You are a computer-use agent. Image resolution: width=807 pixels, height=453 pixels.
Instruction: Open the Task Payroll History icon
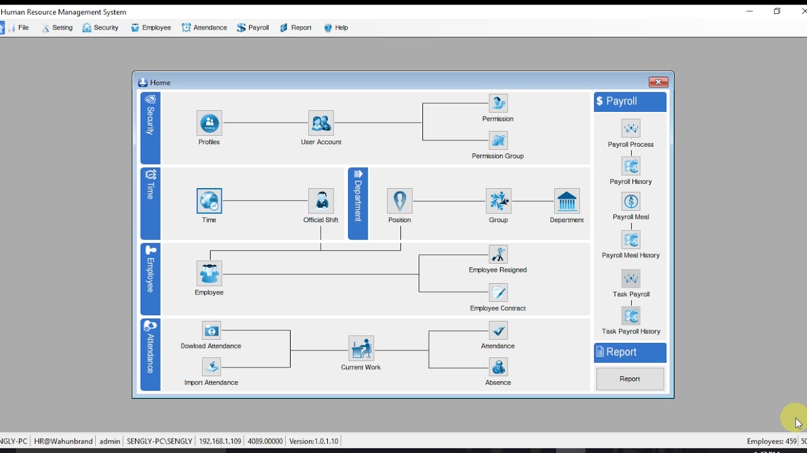[x=631, y=316]
